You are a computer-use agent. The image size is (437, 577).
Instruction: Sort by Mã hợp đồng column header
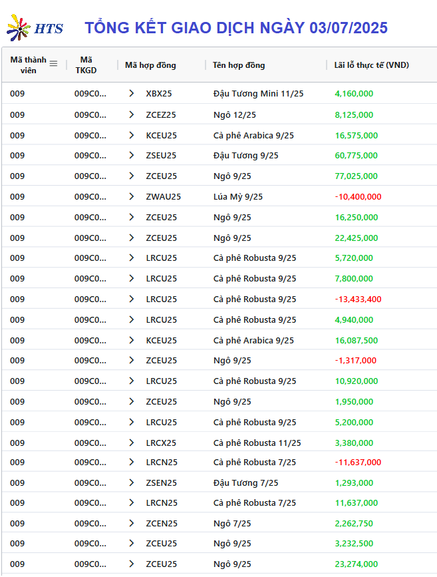click(150, 65)
